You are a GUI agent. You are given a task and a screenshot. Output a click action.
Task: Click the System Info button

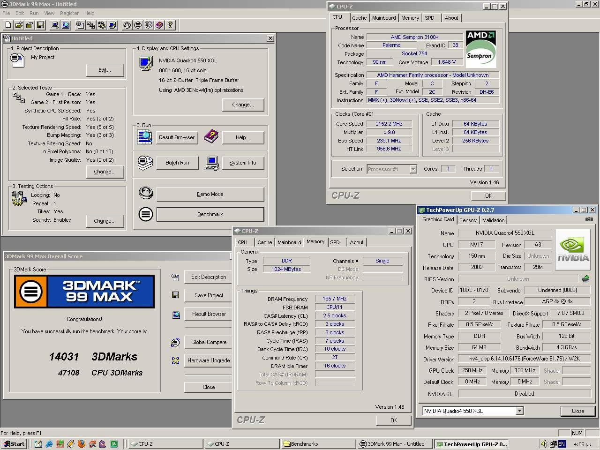243,163
